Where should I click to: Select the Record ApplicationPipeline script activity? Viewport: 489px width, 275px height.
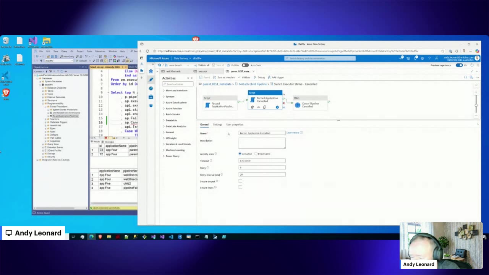[219, 104]
